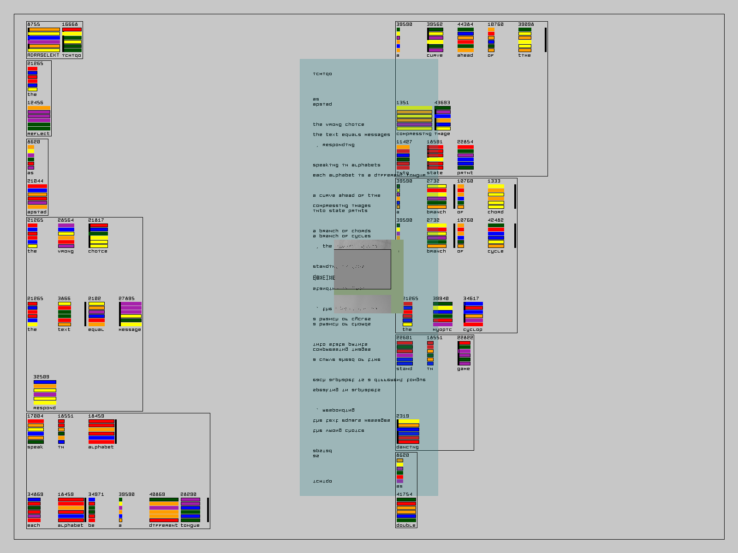Select the 'dancing' striped block
738x553 pixels.
[408, 431]
